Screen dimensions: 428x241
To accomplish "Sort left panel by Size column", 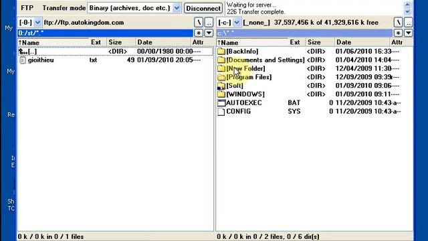I will pos(120,42).
